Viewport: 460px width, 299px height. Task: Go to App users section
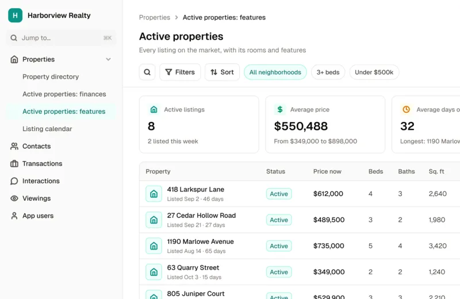61,216
